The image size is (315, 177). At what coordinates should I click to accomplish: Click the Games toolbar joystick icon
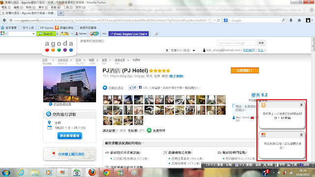pos(77,34)
